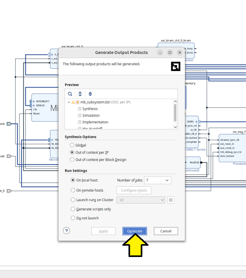Select Implementation item in Preview tree
The height and width of the screenshot is (278, 246).
point(95,122)
